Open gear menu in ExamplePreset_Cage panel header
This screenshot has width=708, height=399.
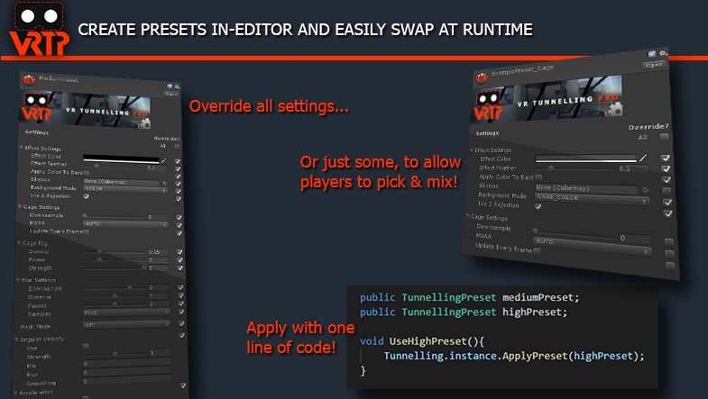click(x=663, y=53)
